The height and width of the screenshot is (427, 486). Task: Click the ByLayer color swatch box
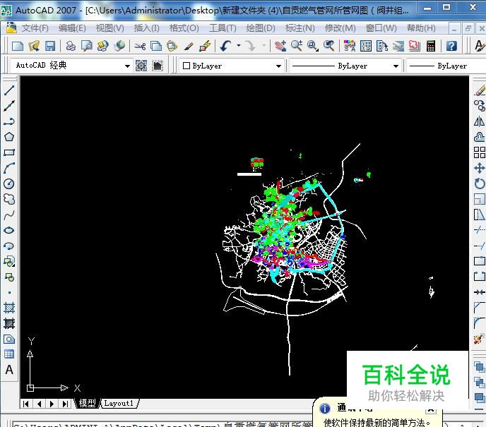click(x=186, y=66)
